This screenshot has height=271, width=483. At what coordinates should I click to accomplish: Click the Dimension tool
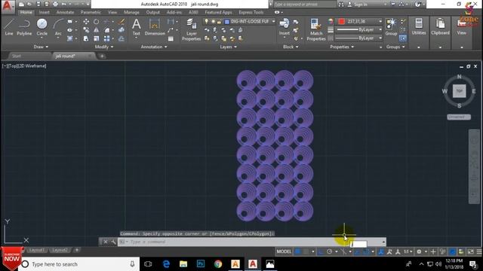155,27
